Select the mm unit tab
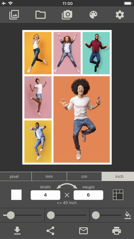Image resolution: width=134 pixels, height=239 pixels. 49,177
